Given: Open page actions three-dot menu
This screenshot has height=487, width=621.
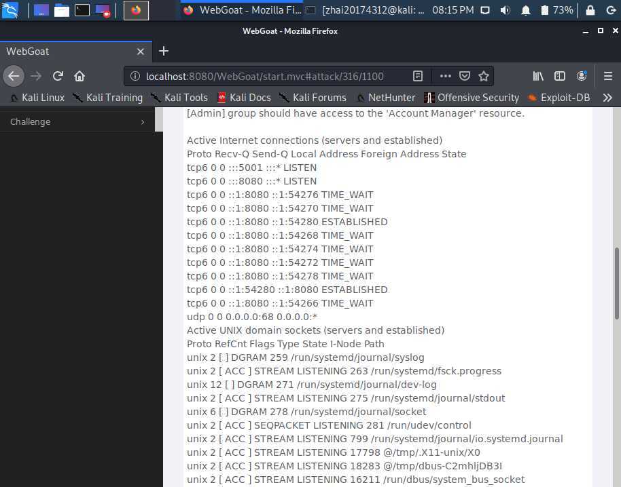Looking at the screenshot, I should click(446, 76).
